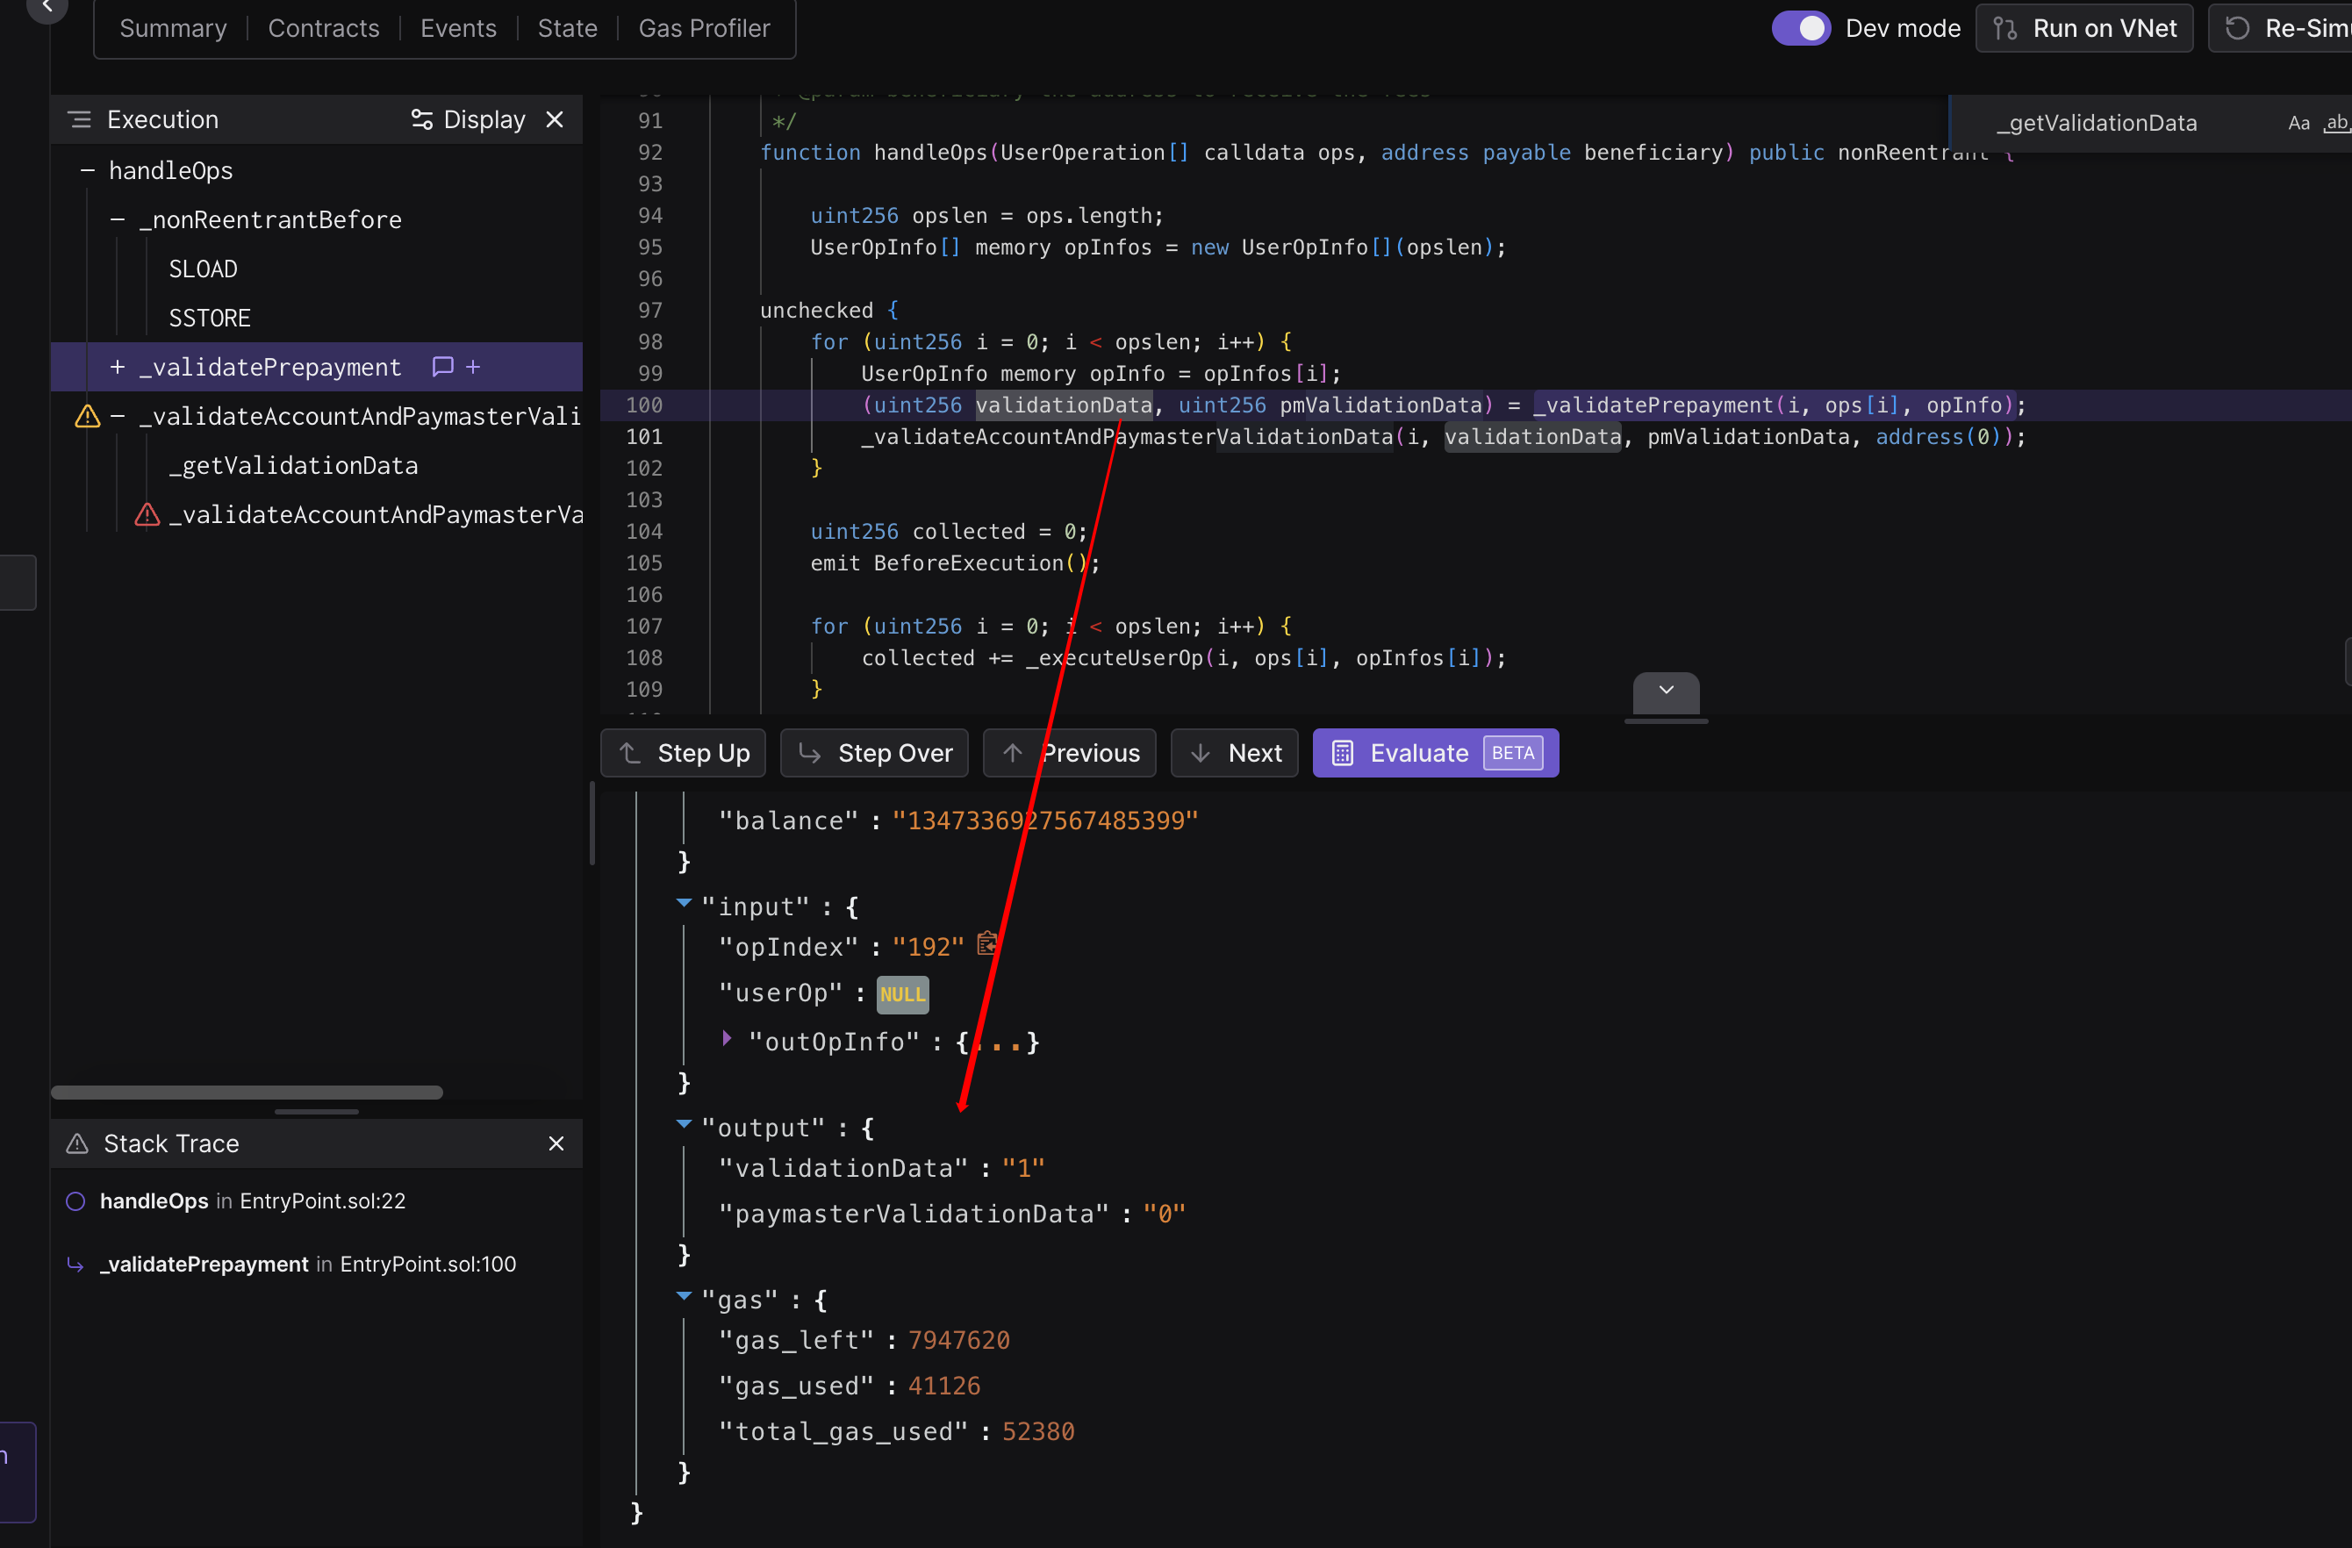
Task: Switch to the Summary tab
Action: tap(173, 29)
